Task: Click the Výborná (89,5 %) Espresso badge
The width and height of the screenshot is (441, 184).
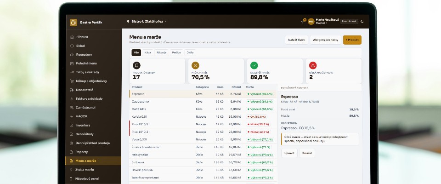Action: tap(260, 94)
